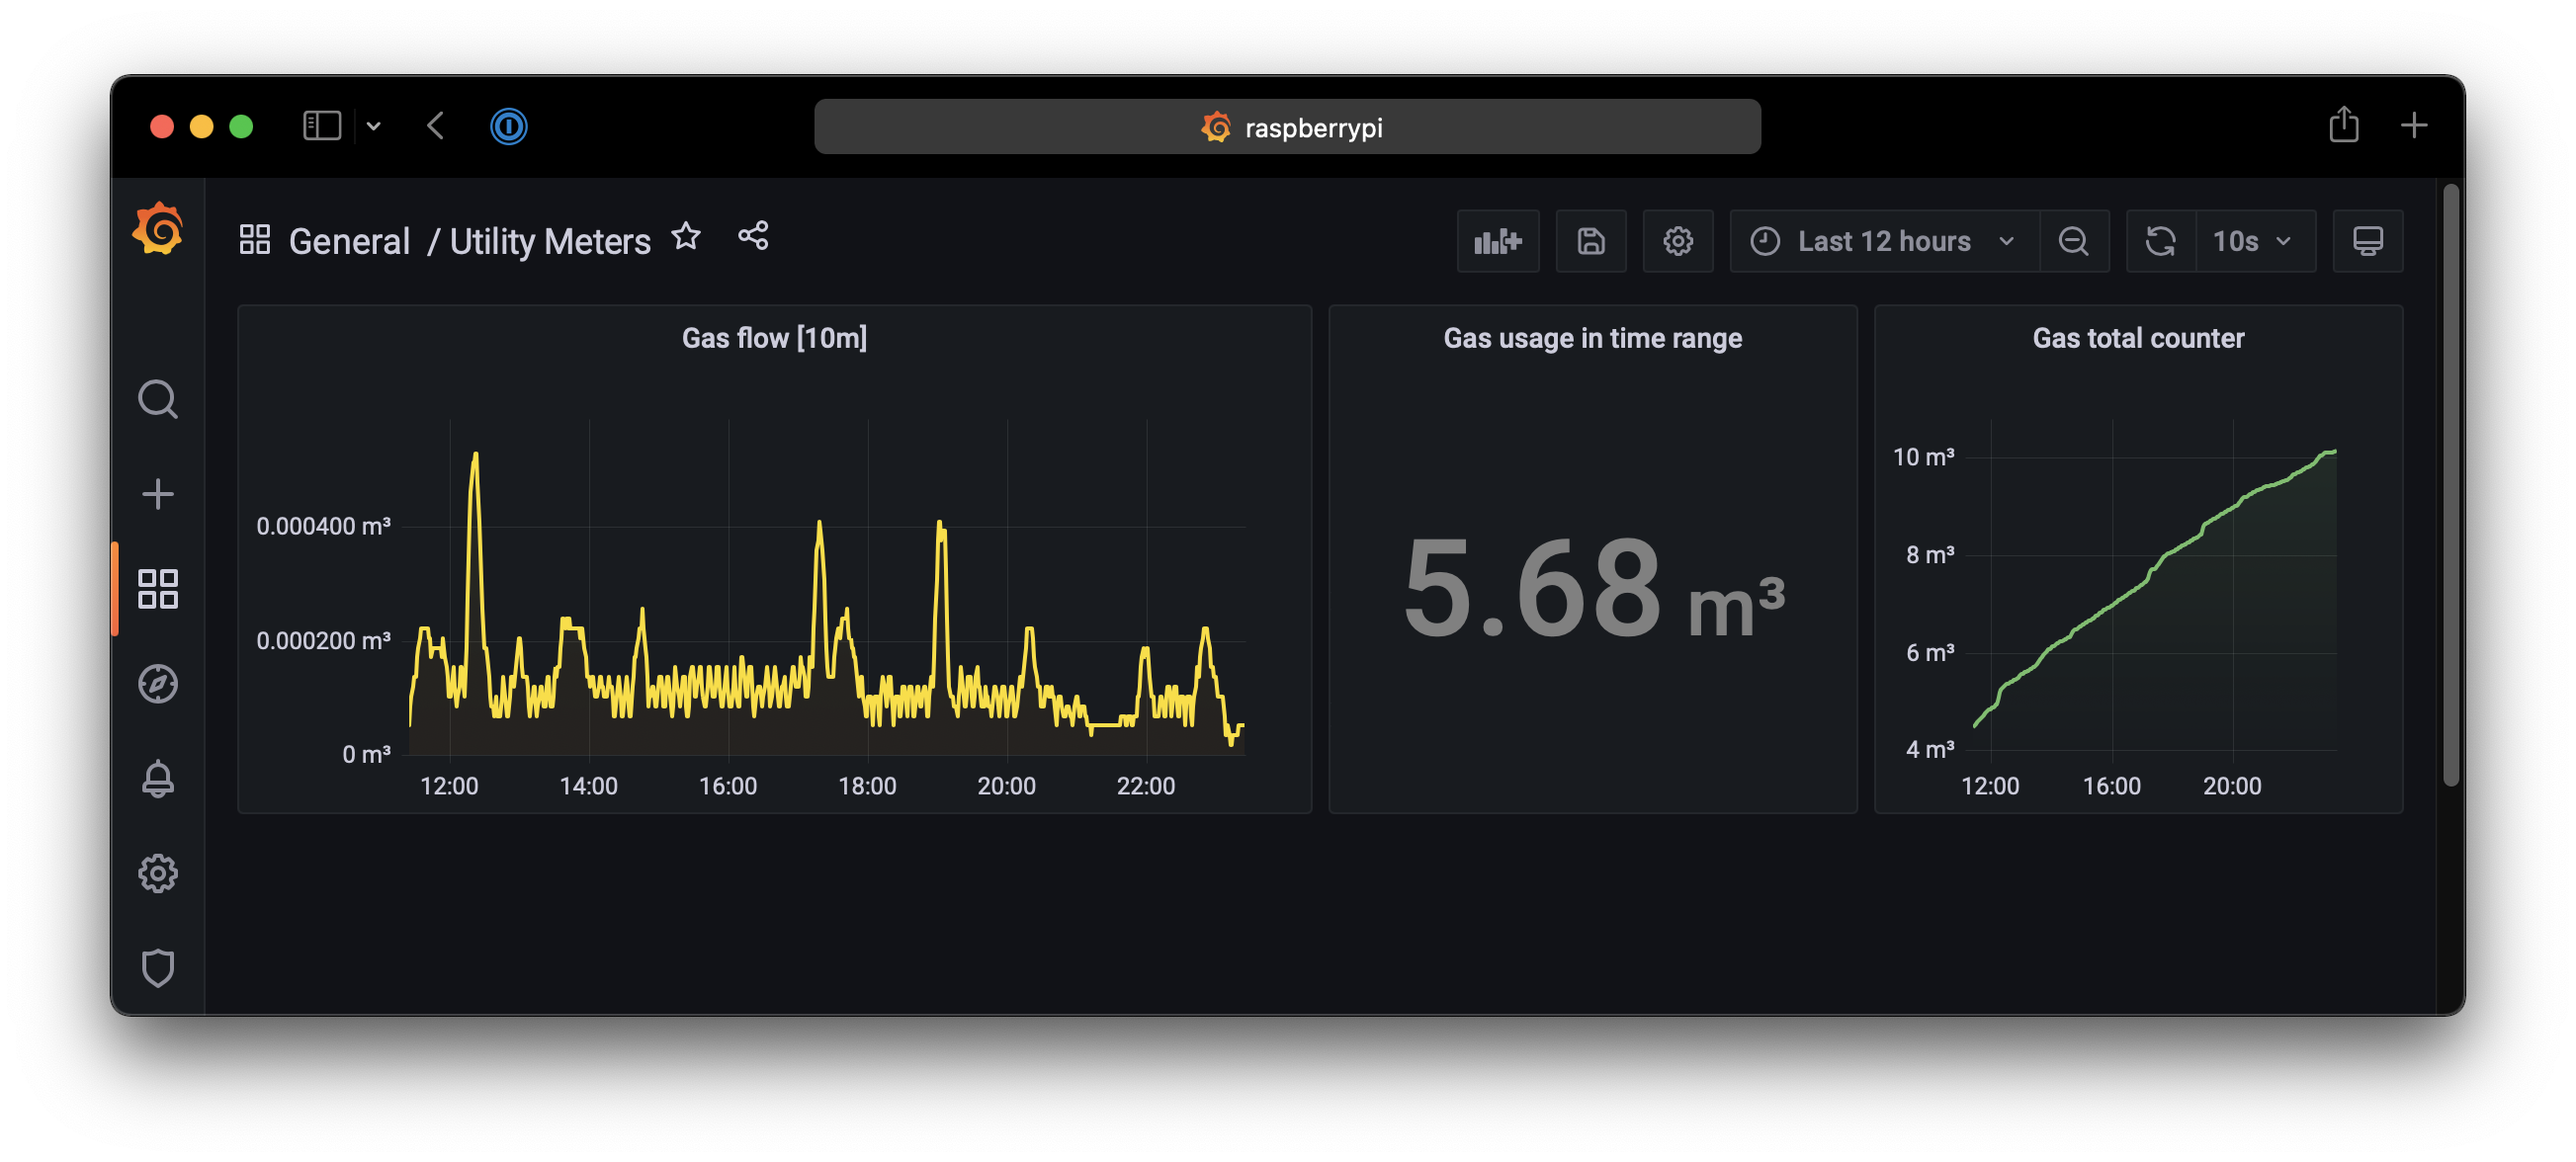Save dashboard using the floppy disk icon
The width and height of the screenshot is (2576, 1162).
coord(1590,241)
